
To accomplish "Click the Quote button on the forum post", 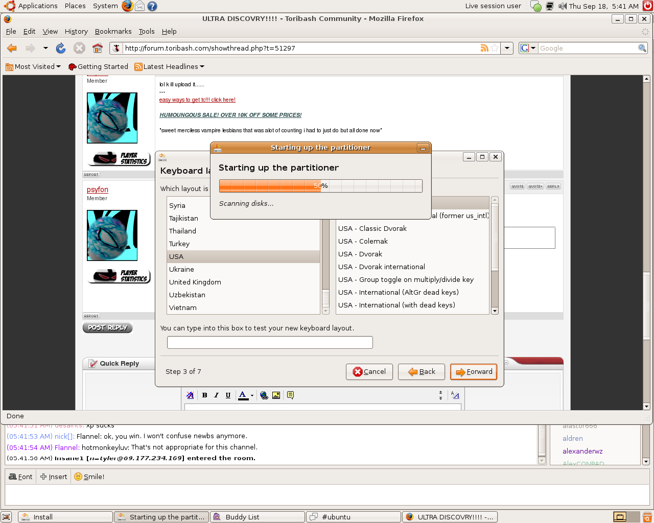I will [518, 186].
